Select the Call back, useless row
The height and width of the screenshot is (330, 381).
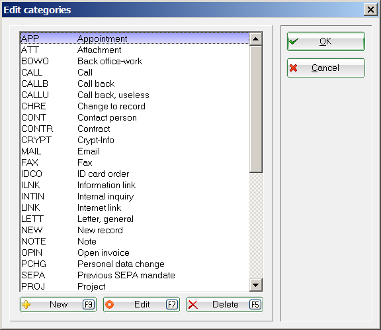tap(135, 95)
